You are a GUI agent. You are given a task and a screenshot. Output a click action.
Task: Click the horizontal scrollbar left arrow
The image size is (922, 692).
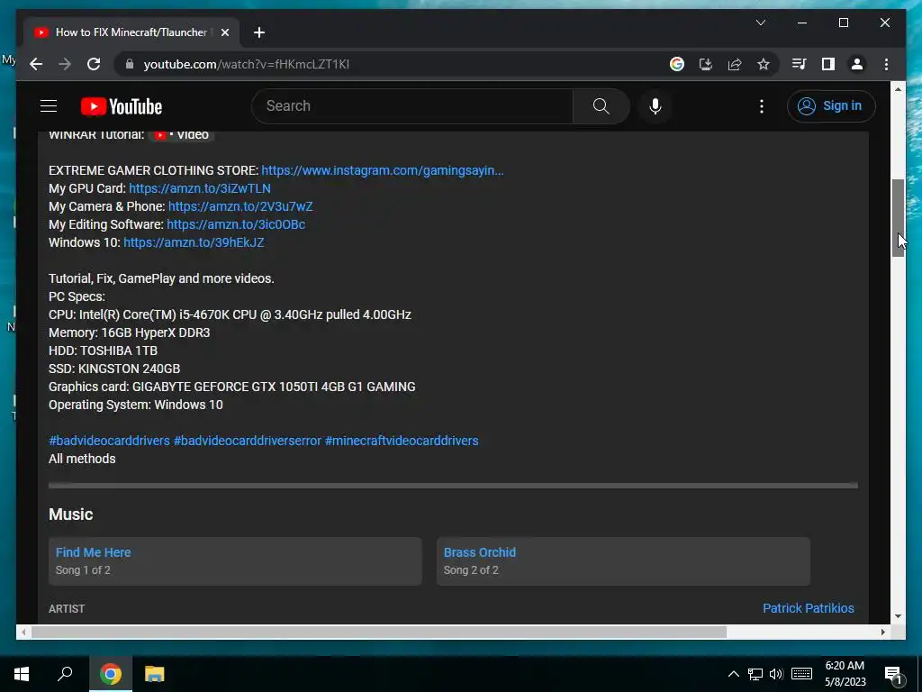pos(23,632)
